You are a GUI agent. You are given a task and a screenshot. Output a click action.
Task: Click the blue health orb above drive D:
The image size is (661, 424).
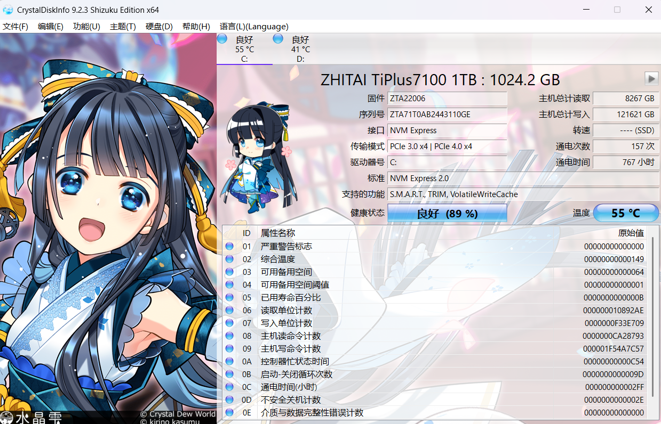click(x=278, y=38)
